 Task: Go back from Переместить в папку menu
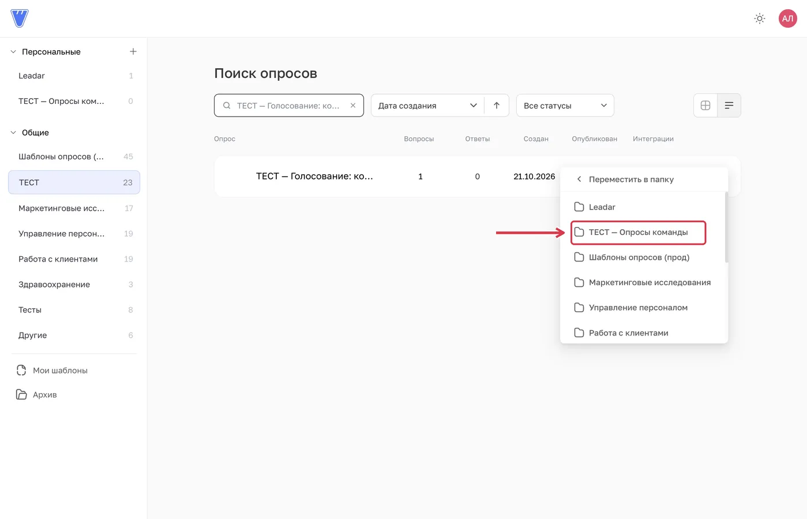click(579, 179)
